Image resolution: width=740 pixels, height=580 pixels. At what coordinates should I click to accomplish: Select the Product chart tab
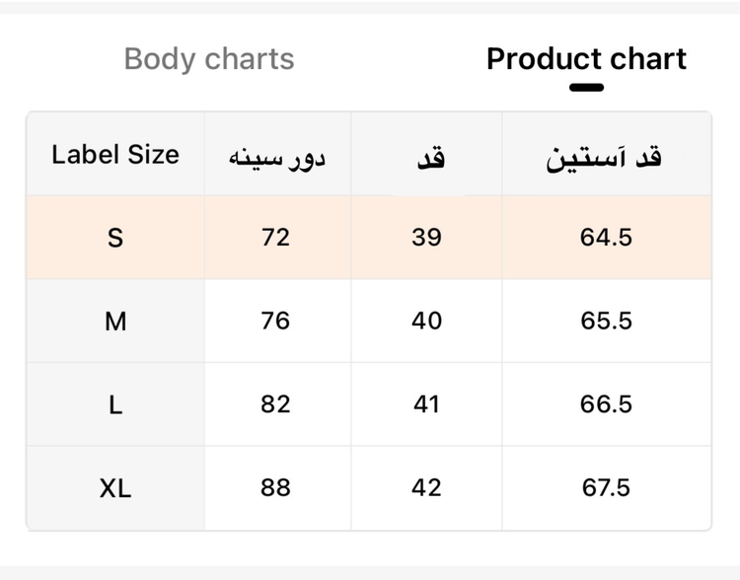pyautogui.click(x=586, y=59)
